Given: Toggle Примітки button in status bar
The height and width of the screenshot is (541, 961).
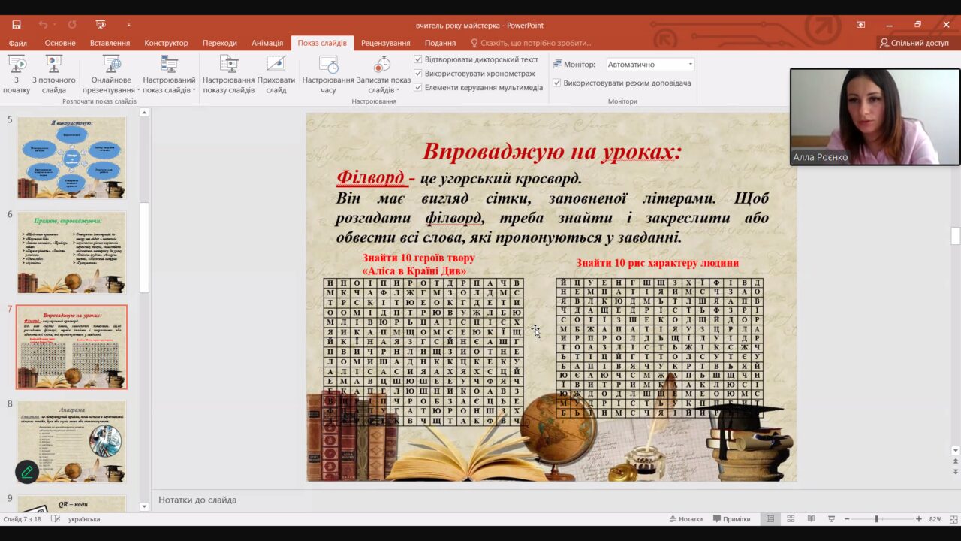Looking at the screenshot, I should tap(732, 519).
